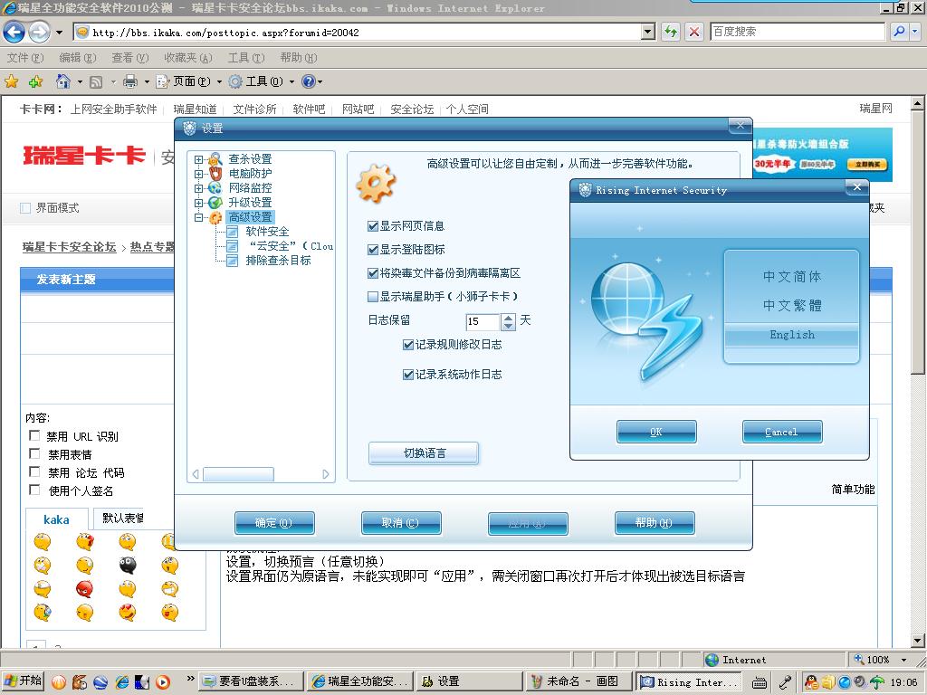Click the upgrade settings green icon
This screenshot has width=927, height=695.
[215, 203]
